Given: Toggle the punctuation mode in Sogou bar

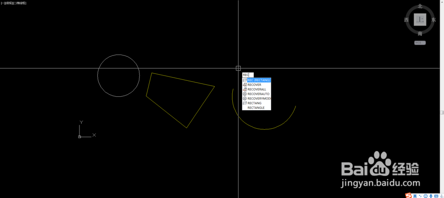Looking at the screenshot, I should point(420,196).
